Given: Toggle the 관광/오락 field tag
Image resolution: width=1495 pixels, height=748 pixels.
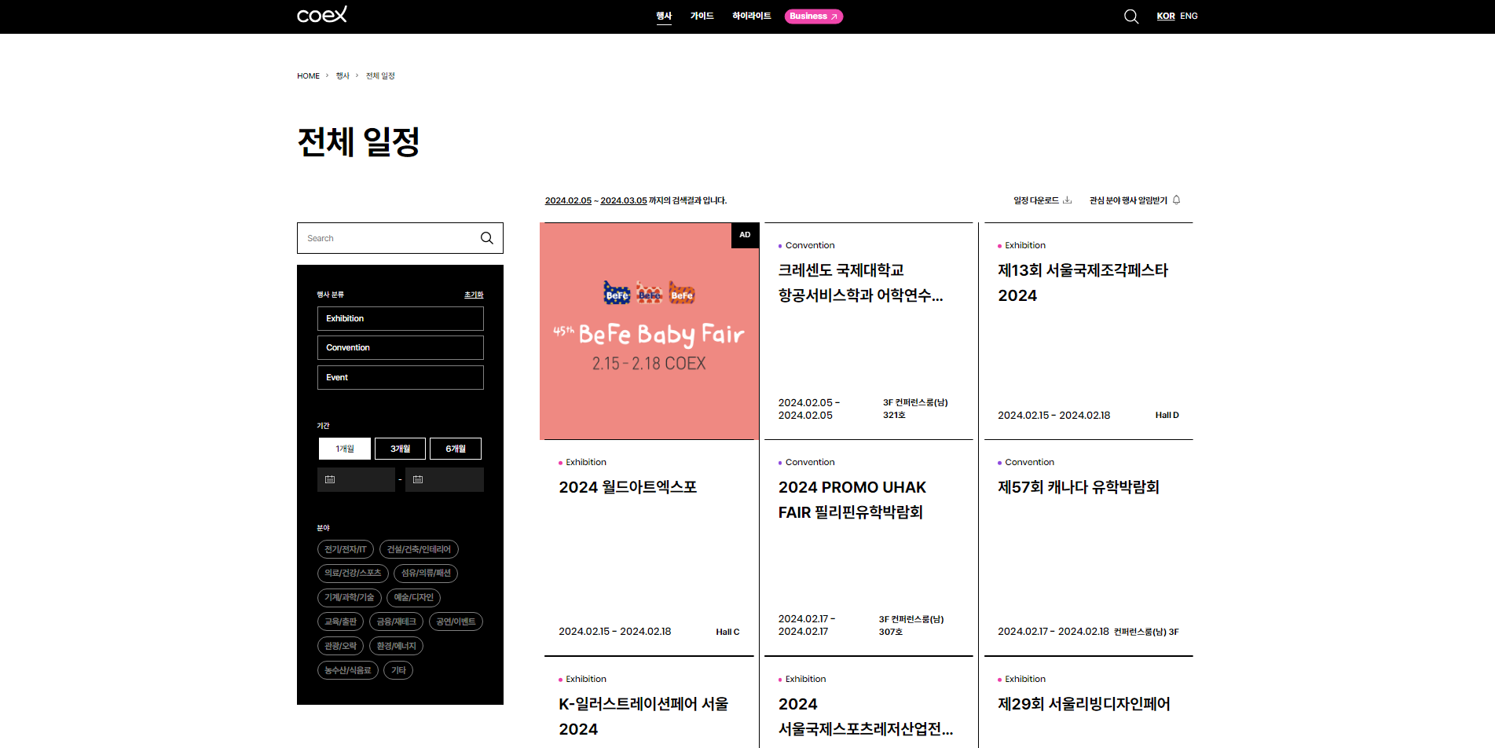Looking at the screenshot, I should [x=340, y=646].
